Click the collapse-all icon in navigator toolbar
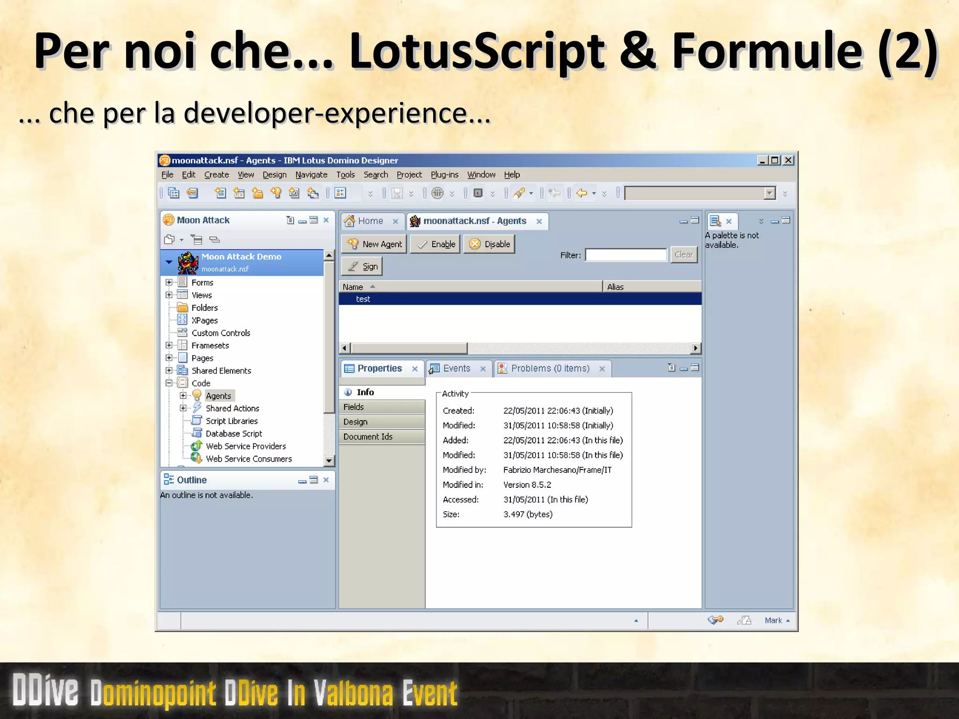Image resolution: width=959 pixels, height=719 pixels. (214, 240)
